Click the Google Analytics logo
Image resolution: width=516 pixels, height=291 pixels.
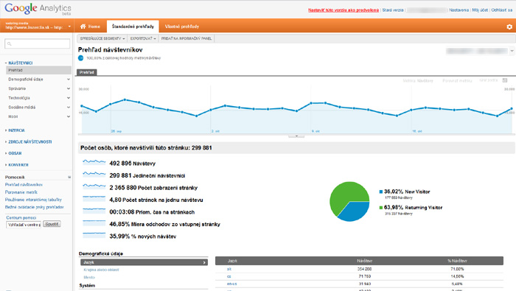[x=38, y=9]
